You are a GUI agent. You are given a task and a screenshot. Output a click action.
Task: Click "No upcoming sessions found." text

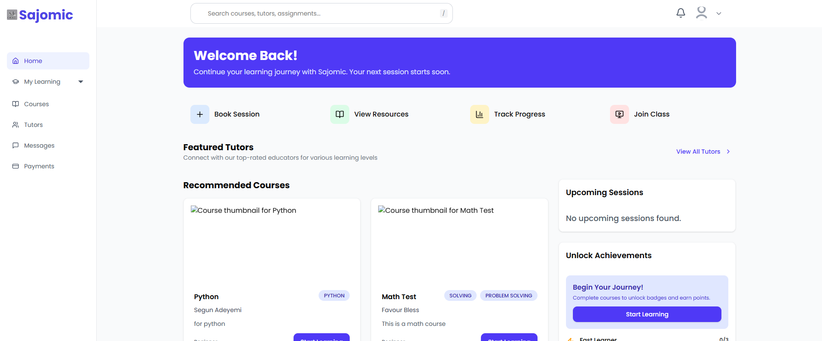click(x=623, y=218)
